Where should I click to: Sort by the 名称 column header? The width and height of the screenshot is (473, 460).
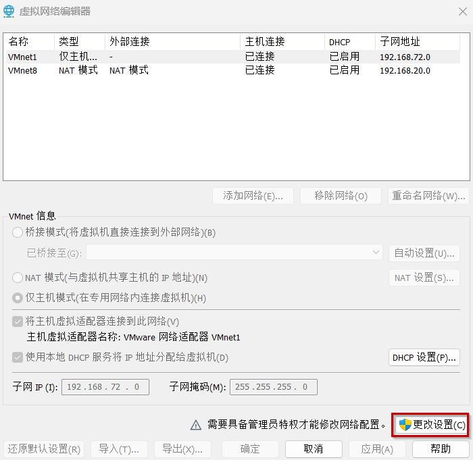tap(30, 42)
